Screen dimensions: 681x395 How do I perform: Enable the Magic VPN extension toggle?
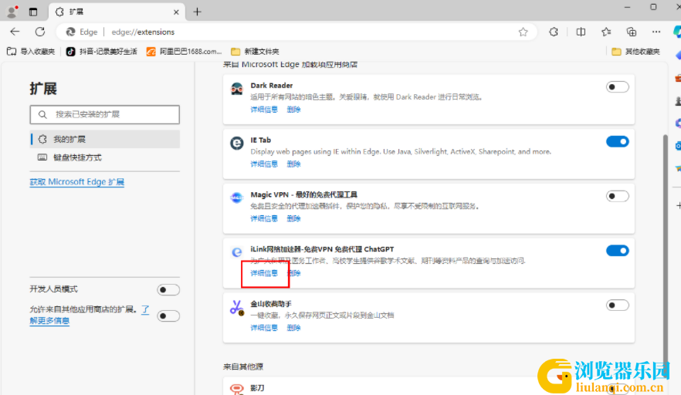pyautogui.click(x=617, y=196)
